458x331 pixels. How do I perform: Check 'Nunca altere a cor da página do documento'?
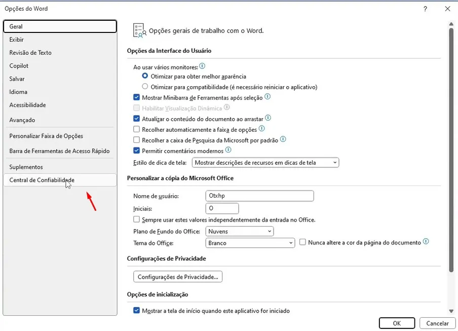(x=302, y=242)
